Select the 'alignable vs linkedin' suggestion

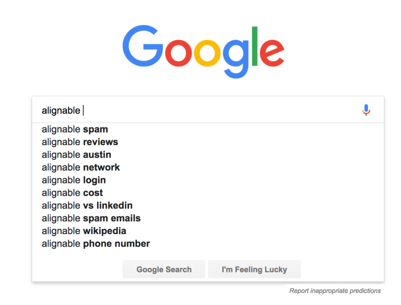click(87, 205)
